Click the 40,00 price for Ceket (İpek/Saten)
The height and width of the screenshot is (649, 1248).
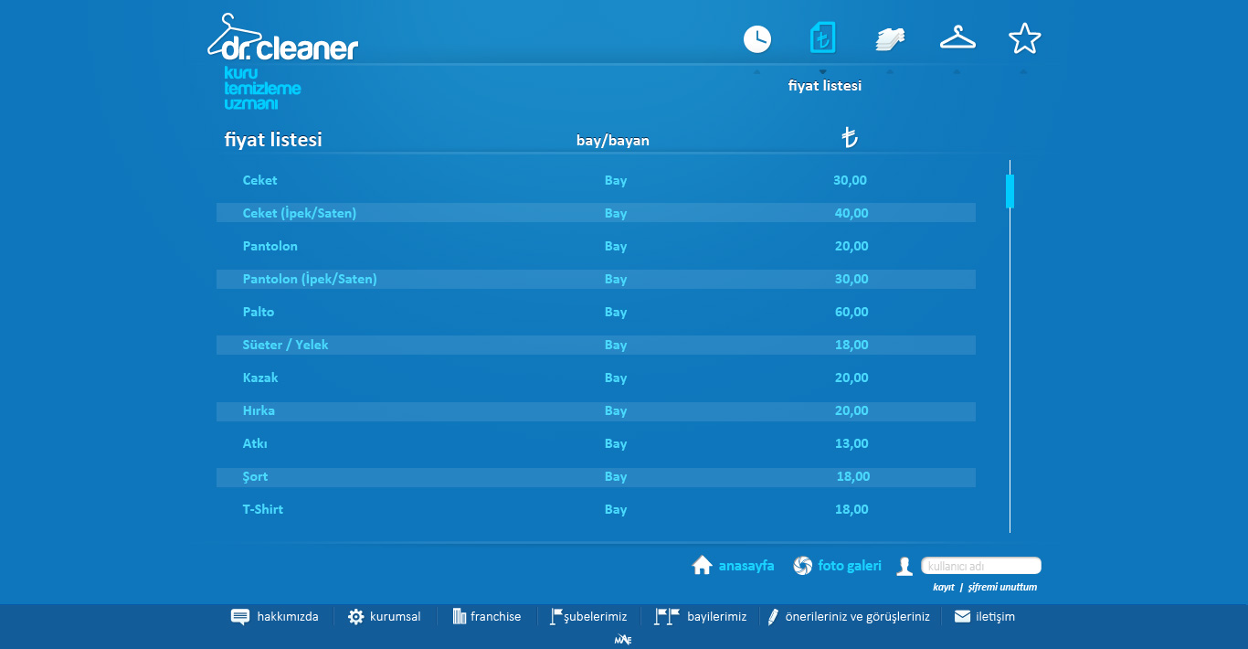851,213
